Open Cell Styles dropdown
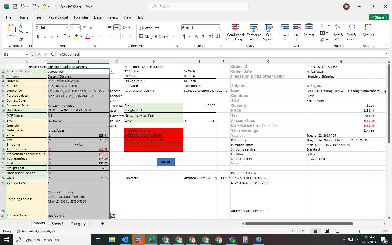The height and width of the screenshot is (245, 392). coord(268,32)
